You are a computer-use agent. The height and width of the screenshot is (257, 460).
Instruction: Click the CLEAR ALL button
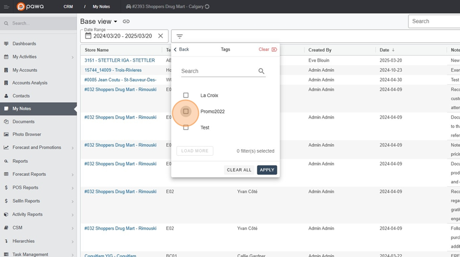coord(239,170)
